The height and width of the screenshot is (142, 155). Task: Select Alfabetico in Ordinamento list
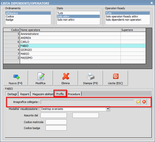(28, 13)
